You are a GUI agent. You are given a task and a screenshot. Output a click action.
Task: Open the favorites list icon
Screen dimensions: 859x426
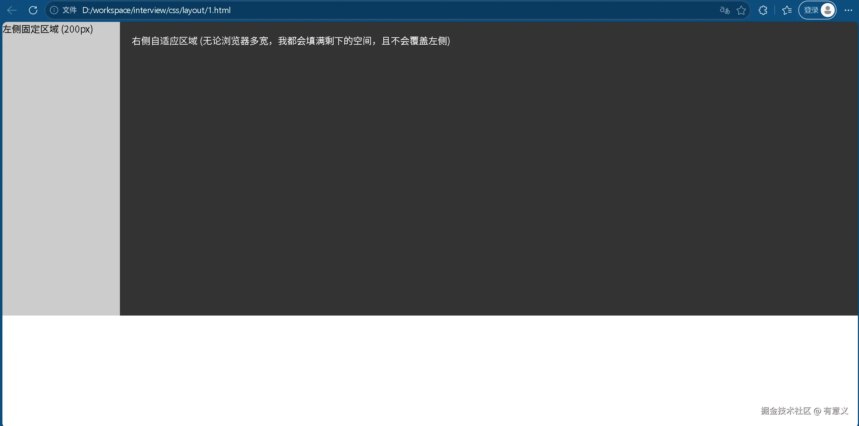click(787, 10)
